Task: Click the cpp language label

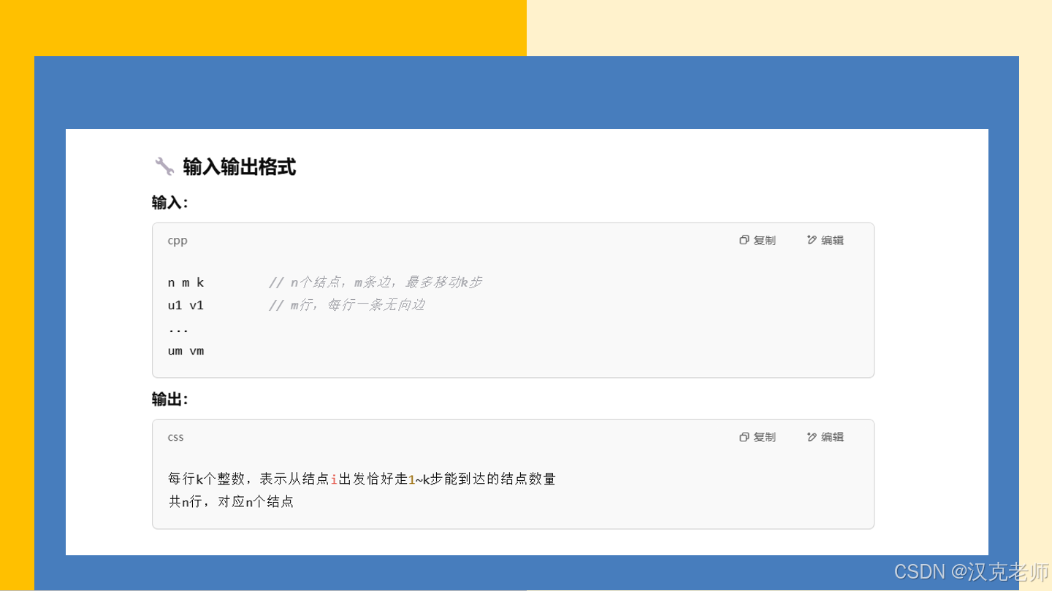Action: point(178,241)
